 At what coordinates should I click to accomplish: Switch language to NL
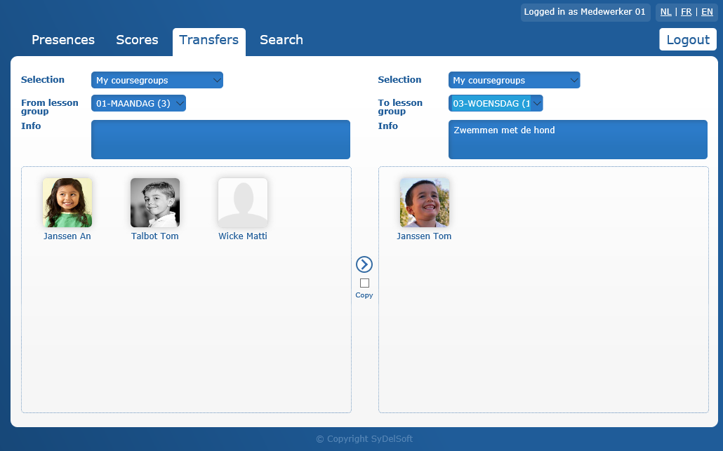pyautogui.click(x=665, y=12)
